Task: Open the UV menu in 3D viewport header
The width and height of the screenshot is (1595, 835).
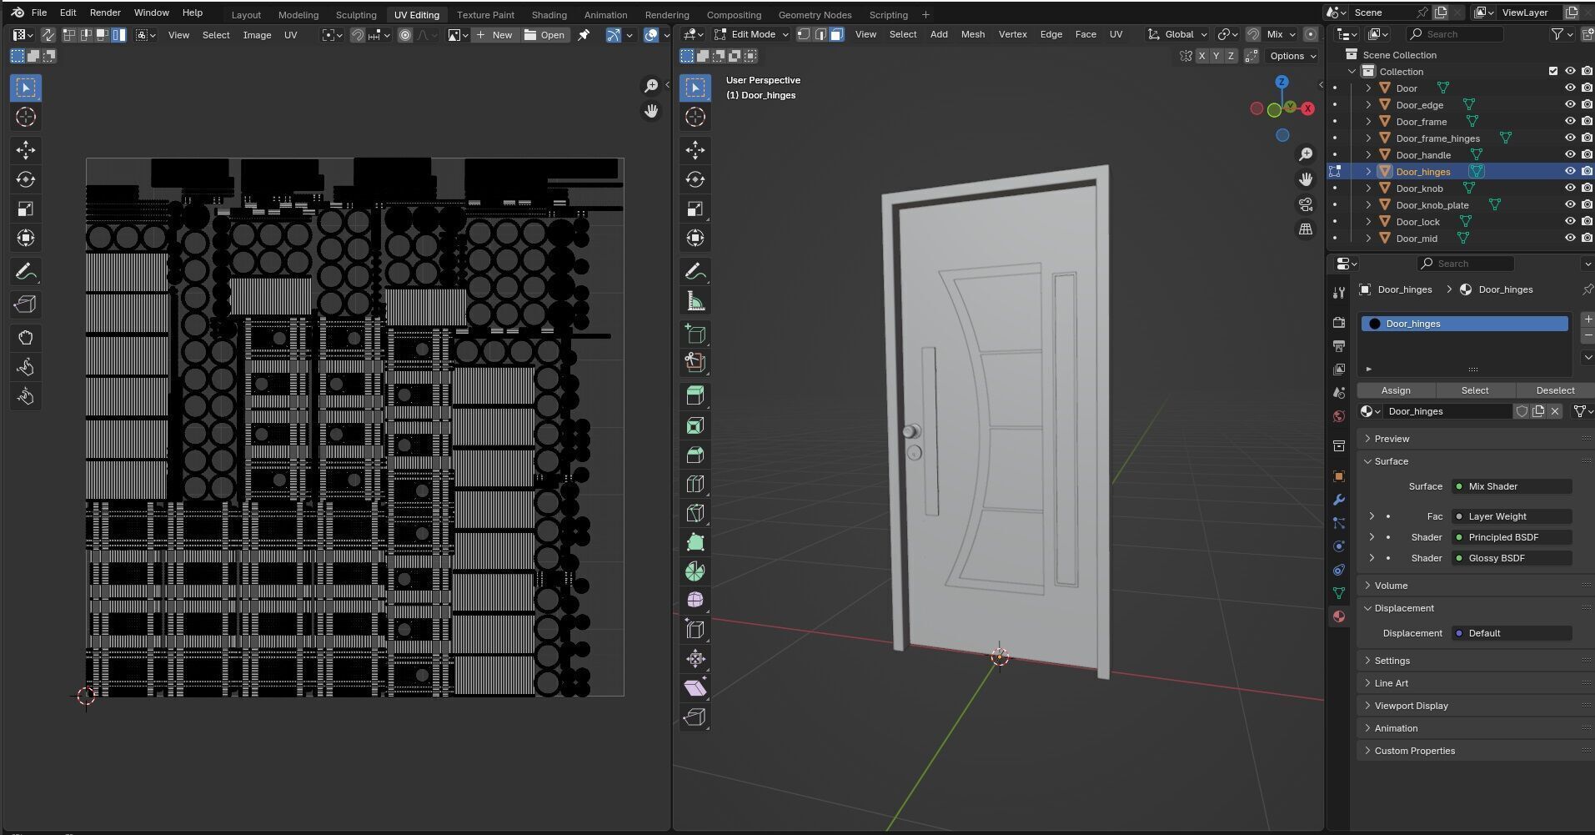Action: 1116,34
